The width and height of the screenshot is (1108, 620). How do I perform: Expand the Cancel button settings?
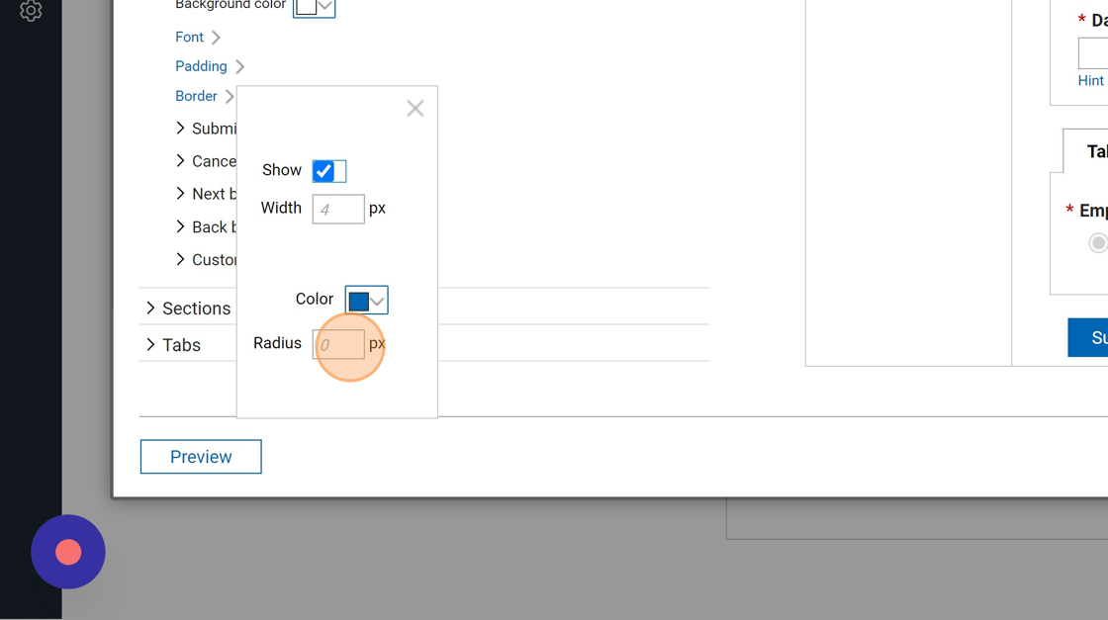click(180, 161)
